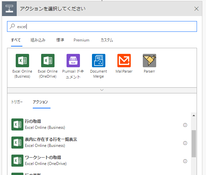Image resolution: width=206 pixels, height=175 pixels.
Task: Click the Excel Online (Business) connector label
Action: (22, 74)
